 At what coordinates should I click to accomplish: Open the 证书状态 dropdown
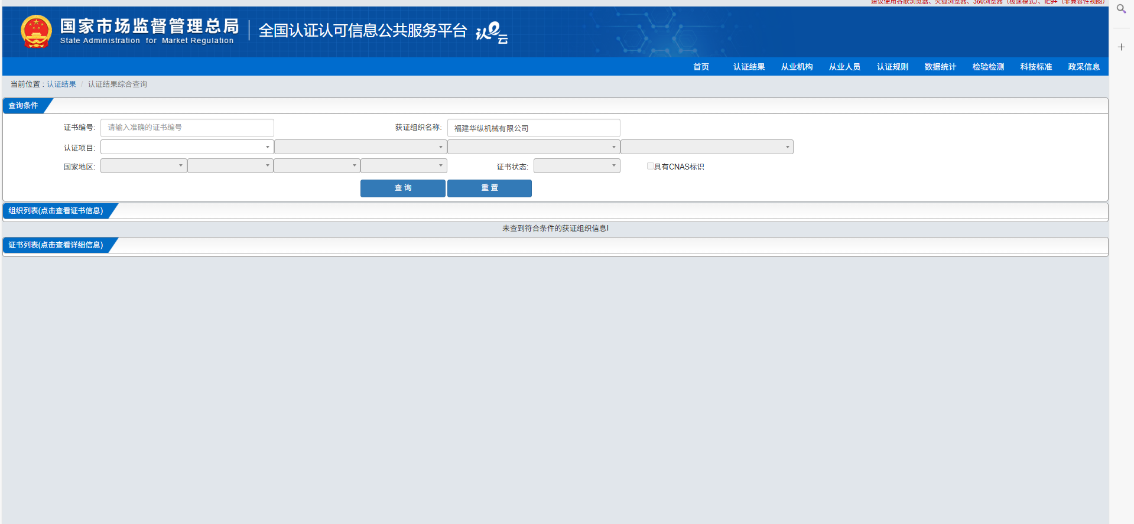[577, 166]
